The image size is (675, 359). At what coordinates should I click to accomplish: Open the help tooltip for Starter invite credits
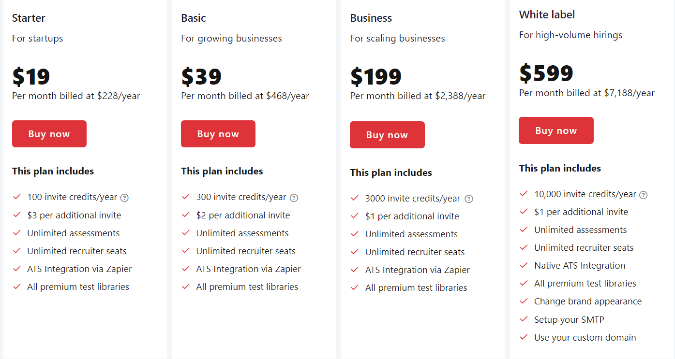coord(125,197)
